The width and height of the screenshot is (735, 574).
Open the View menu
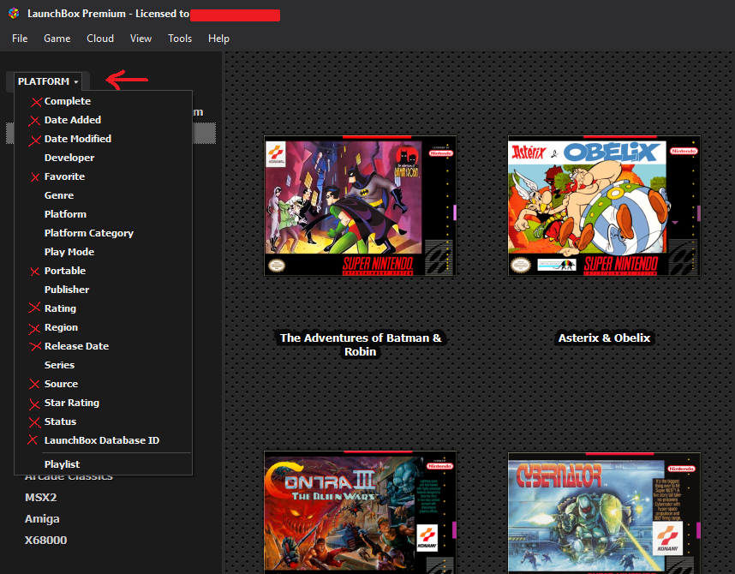(140, 39)
